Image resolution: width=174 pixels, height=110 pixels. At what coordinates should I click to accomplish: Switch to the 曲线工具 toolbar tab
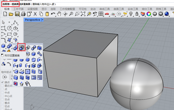[105, 9]
